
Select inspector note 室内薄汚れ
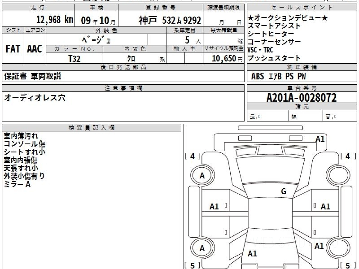click(21, 136)
